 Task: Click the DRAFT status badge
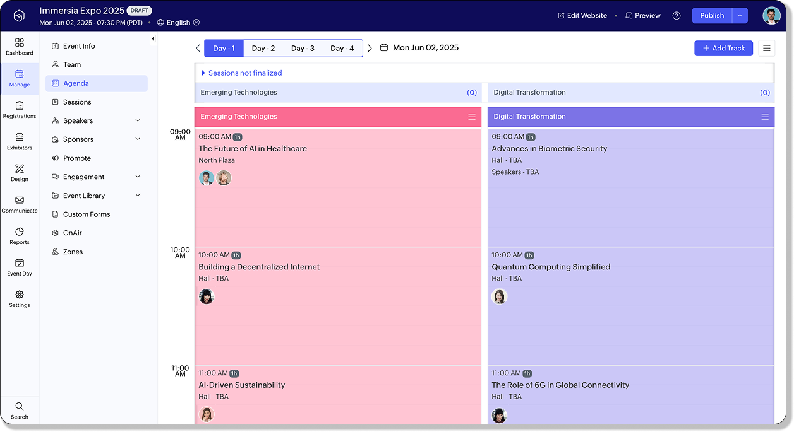[139, 11]
